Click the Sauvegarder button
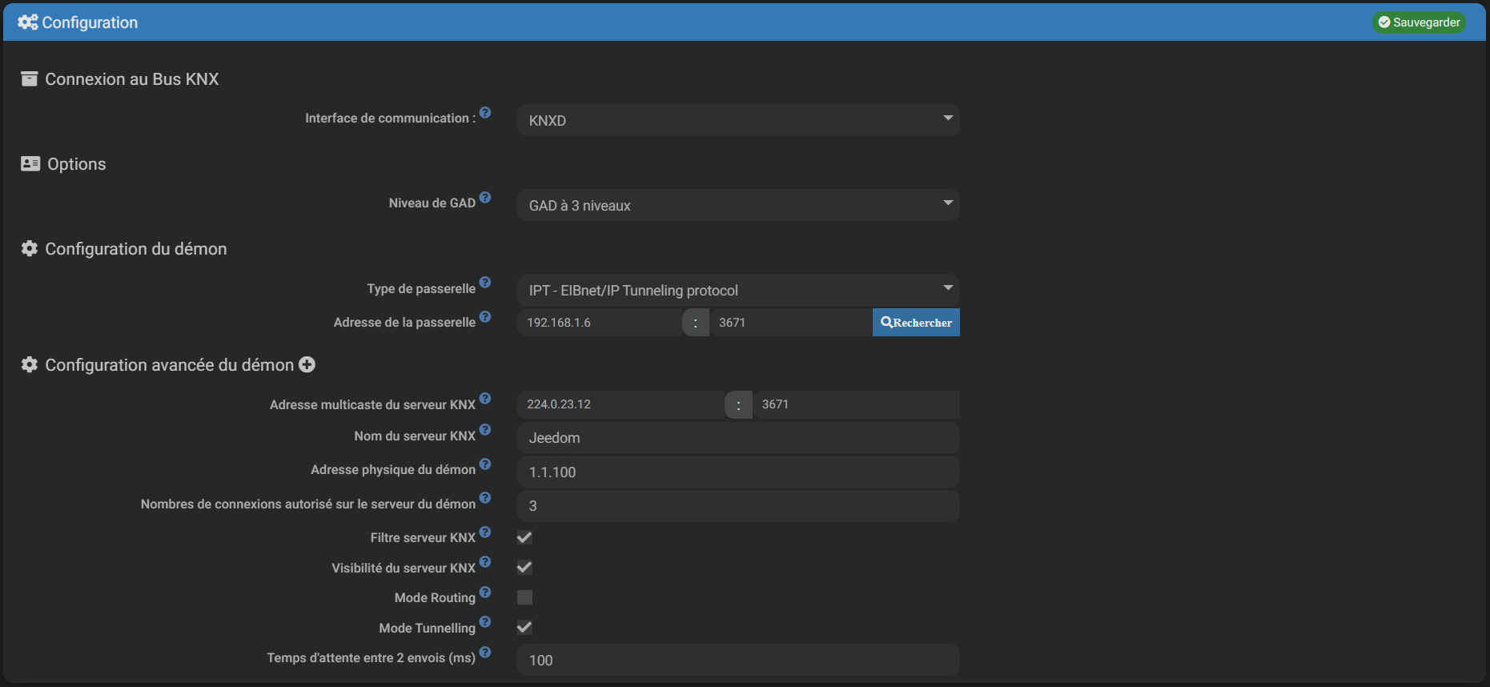Image resolution: width=1490 pixels, height=687 pixels. click(1419, 22)
